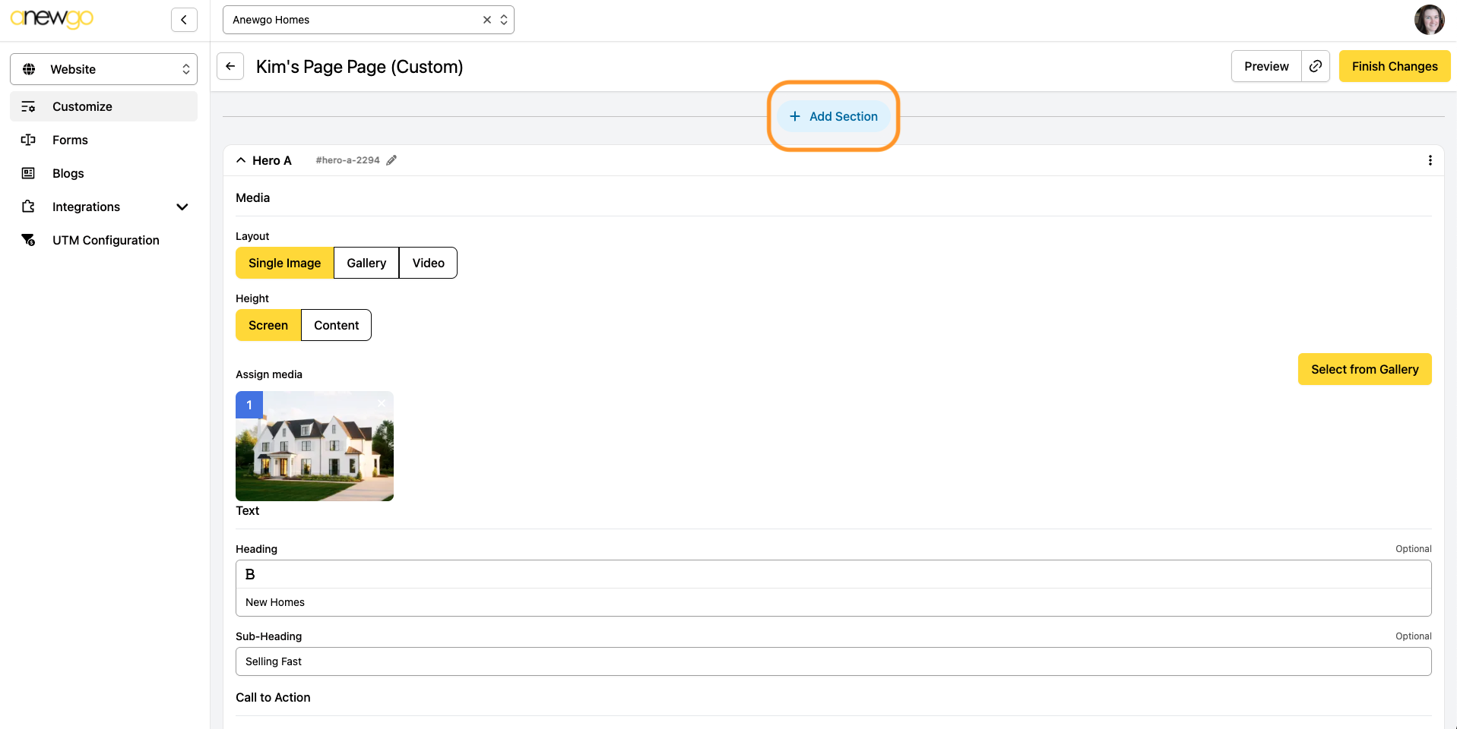Select Video layout
Screen dimensions: 1457x729
click(x=429, y=263)
